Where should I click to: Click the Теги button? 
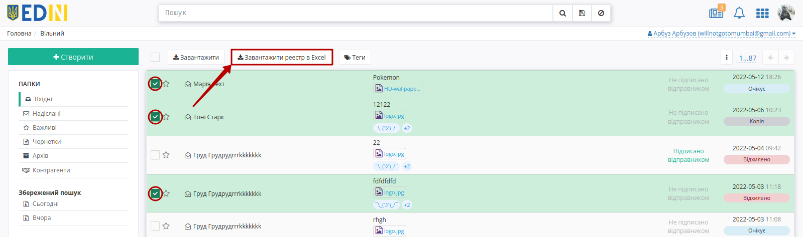pyautogui.click(x=355, y=57)
